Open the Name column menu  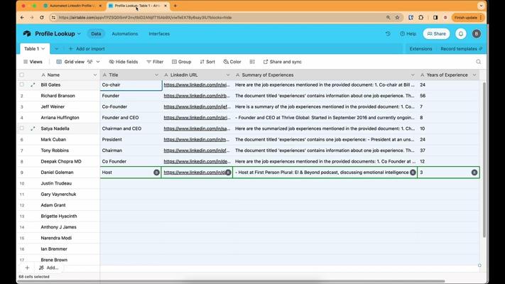95,75
